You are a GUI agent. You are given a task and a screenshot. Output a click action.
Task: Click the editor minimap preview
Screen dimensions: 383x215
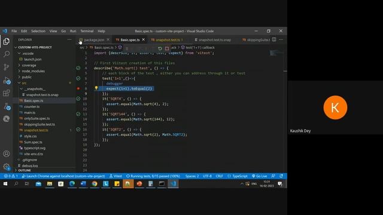point(276,53)
